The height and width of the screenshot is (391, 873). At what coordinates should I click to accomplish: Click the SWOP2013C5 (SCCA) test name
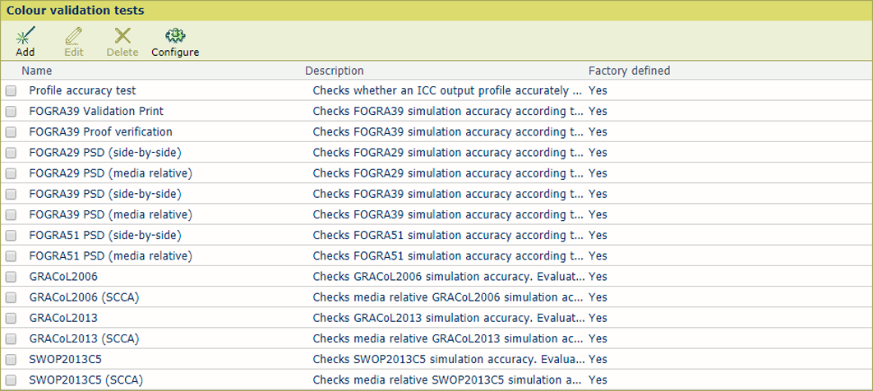point(83,380)
